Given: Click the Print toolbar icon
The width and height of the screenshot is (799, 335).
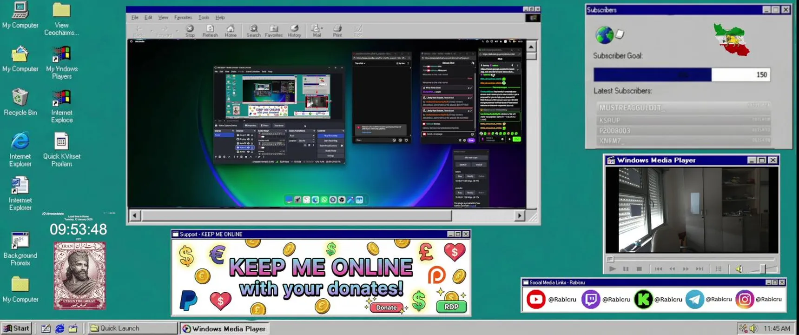Looking at the screenshot, I should (x=337, y=31).
